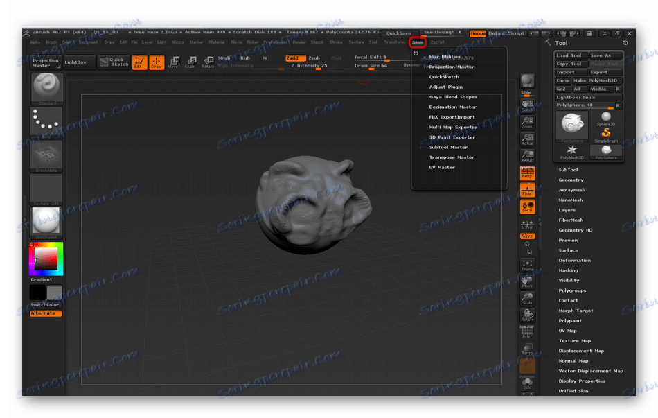Expand the SubTool section
The image size is (658, 418).
tap(568, 170)
